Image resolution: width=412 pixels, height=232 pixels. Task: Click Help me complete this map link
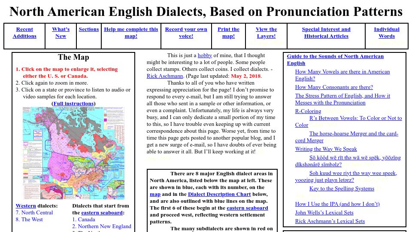[x=131, y=33]
